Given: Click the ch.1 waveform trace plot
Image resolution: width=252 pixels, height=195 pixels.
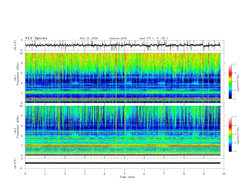Looking at the screenshot, I should 122,45.
